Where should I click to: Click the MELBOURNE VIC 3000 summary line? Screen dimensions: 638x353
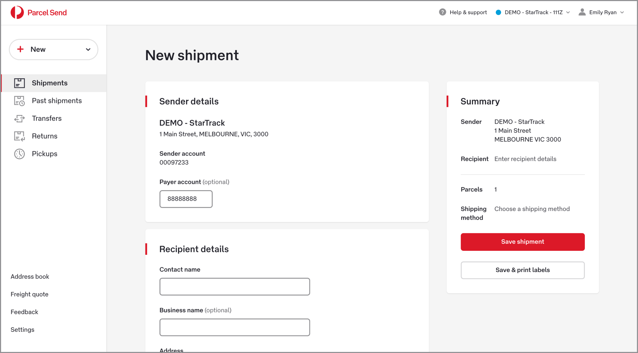[x=528, y=139]
